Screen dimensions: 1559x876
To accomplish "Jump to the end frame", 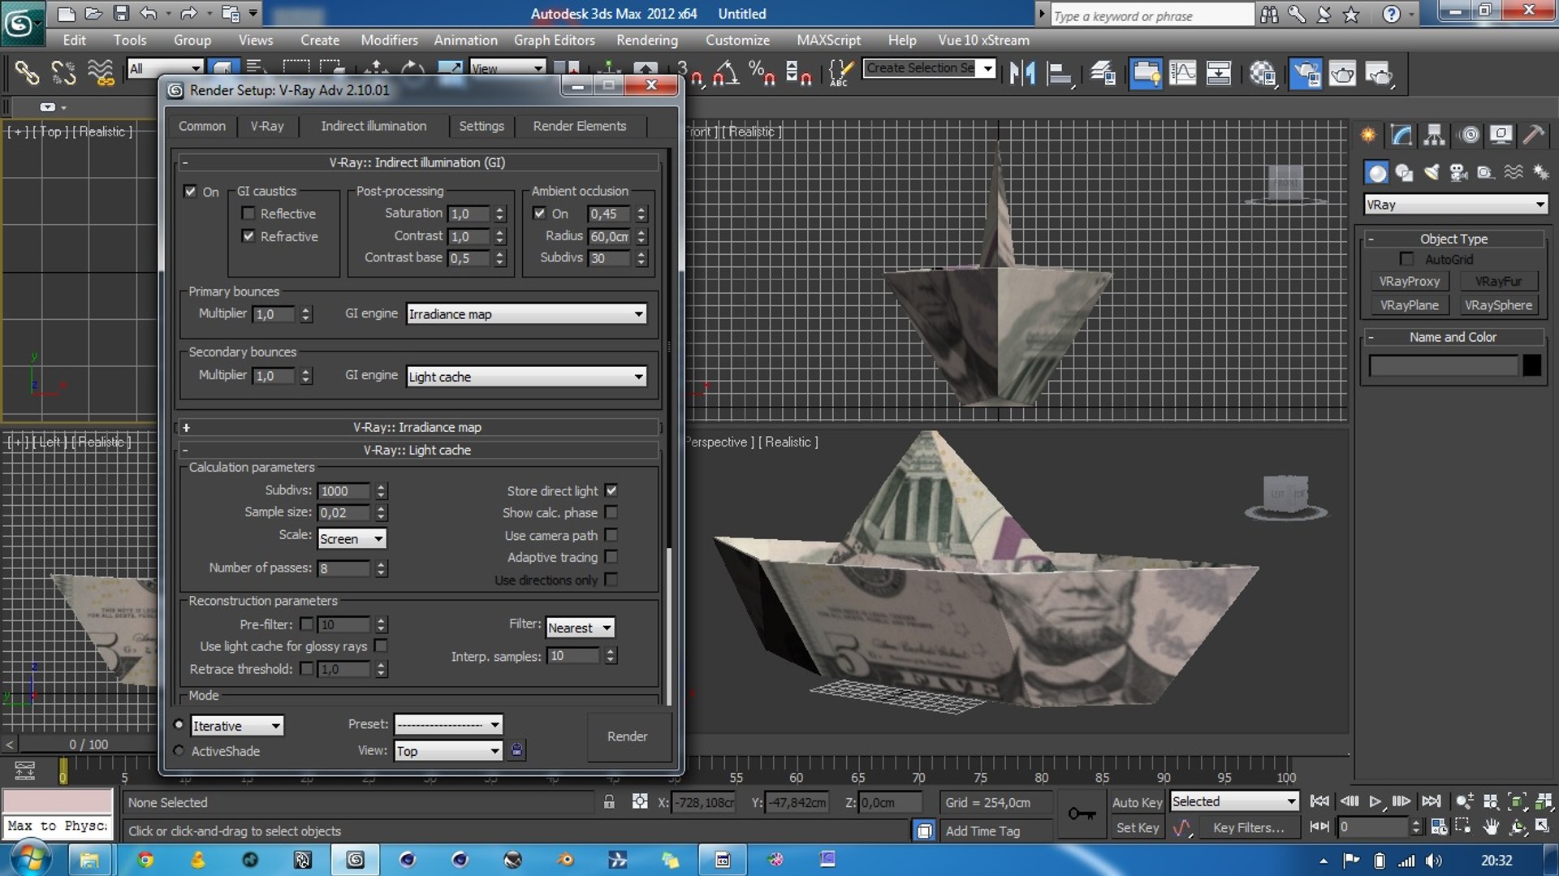I will coord(1432,801).
